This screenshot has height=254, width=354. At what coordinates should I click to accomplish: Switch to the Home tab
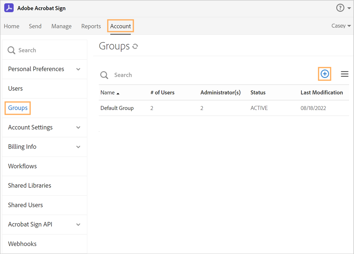(x=11, y=26)
